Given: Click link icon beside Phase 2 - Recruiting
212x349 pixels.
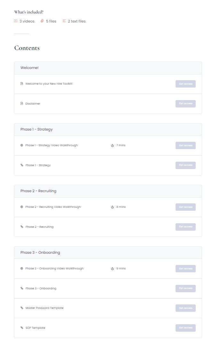Looking at the screenshot, I should tap(22, 227).
